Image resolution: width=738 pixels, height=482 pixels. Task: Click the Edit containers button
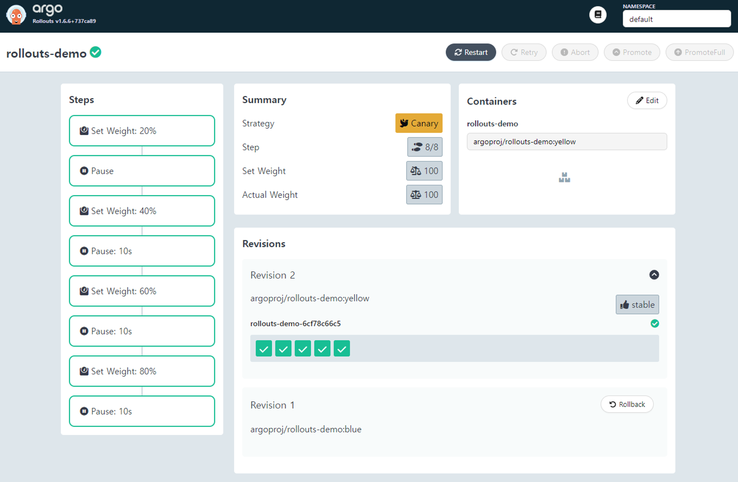[x=647, y=100]
